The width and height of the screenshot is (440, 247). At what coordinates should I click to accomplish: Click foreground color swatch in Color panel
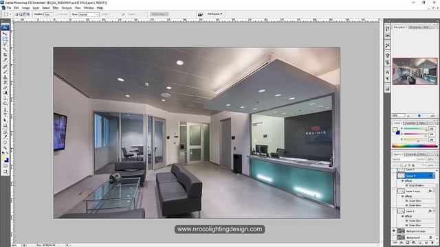395,129
